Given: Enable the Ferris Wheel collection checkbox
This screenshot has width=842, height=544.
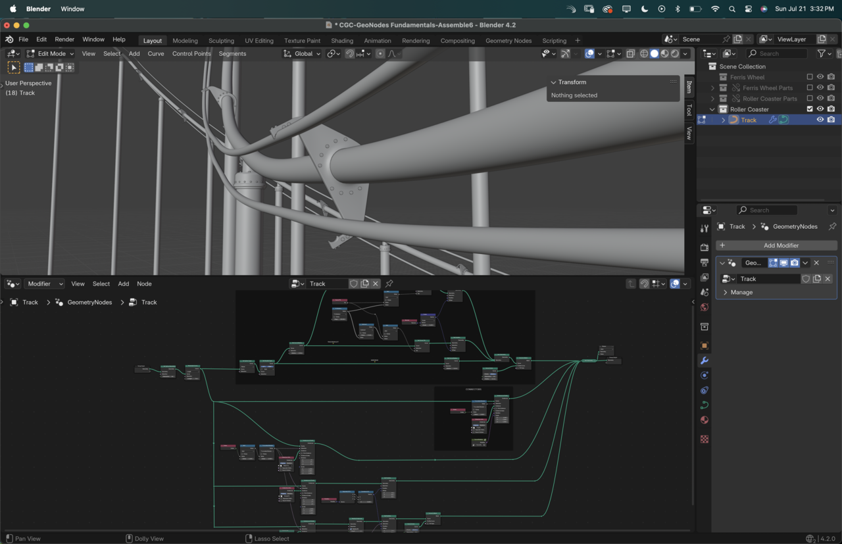Looking at the screenshot, I should [810, 77].
